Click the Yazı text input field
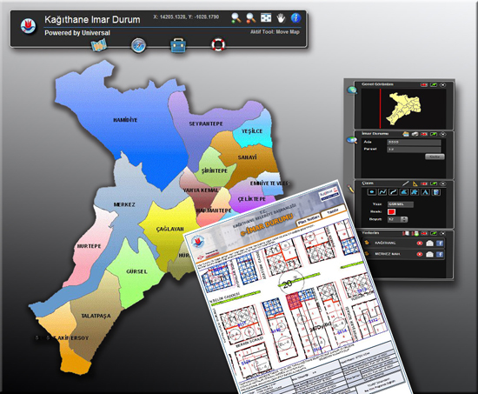478x394 pixels. click(401, 204)
